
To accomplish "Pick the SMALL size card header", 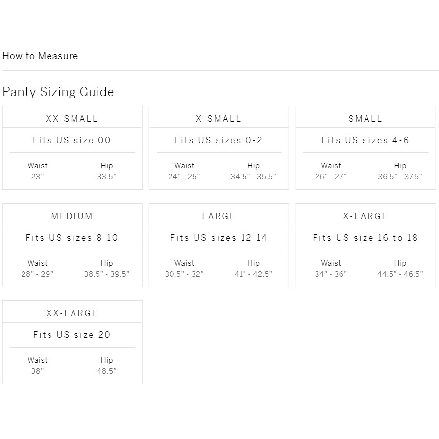I will click(366, 119).
